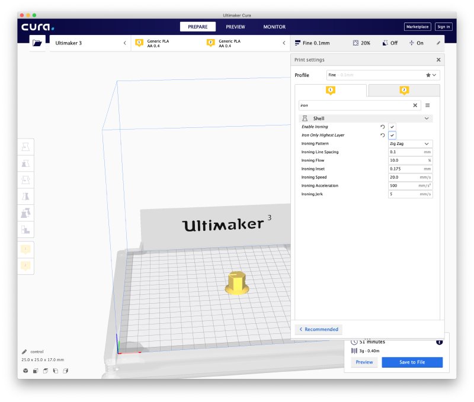The width and height of the screenshot is (474, 402).
Task: Open the Marketplace
Action: pos(417,27)
